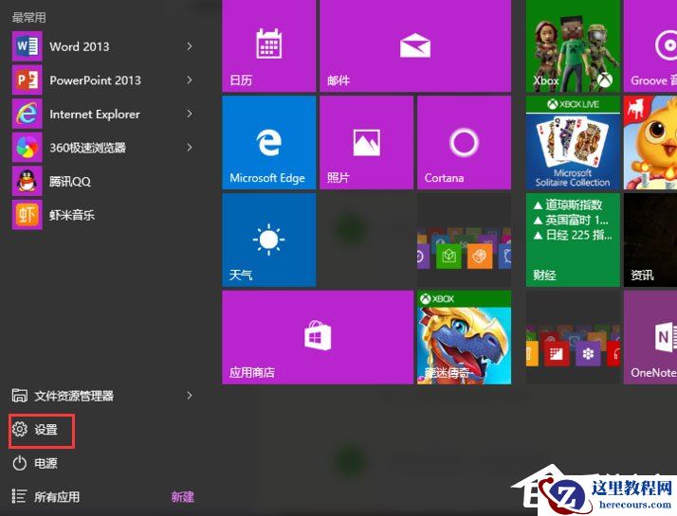Expand the 360极速浏览器 jump list arrow
This screenshot has width=677, height=516.
pyautogui.click(x=190, y=148)
